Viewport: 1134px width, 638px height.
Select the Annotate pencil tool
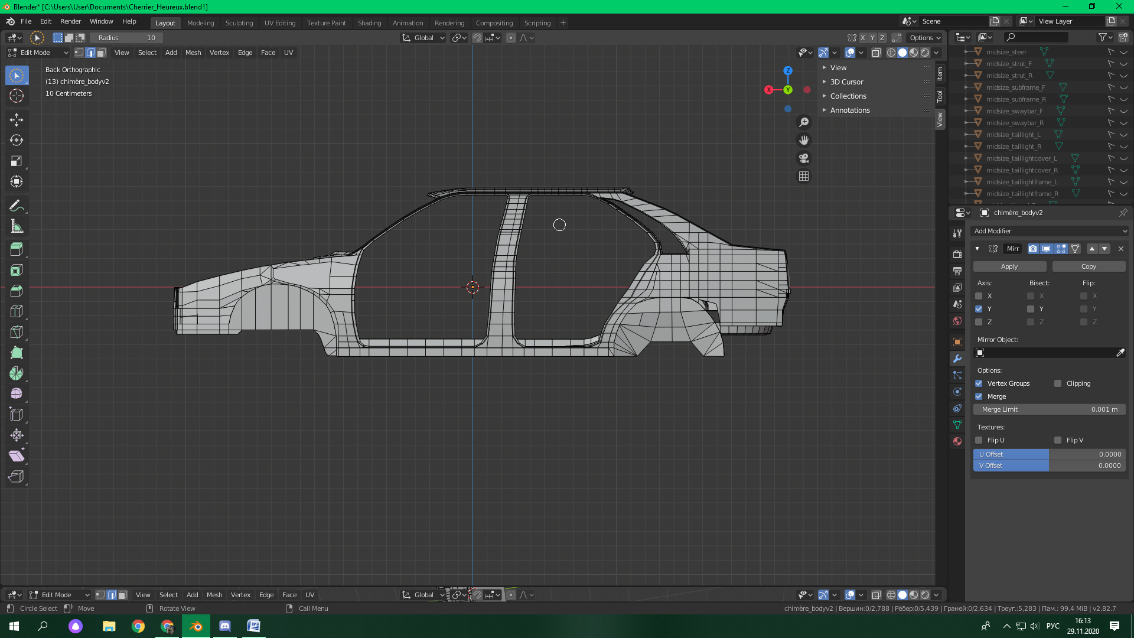[17, 206]
